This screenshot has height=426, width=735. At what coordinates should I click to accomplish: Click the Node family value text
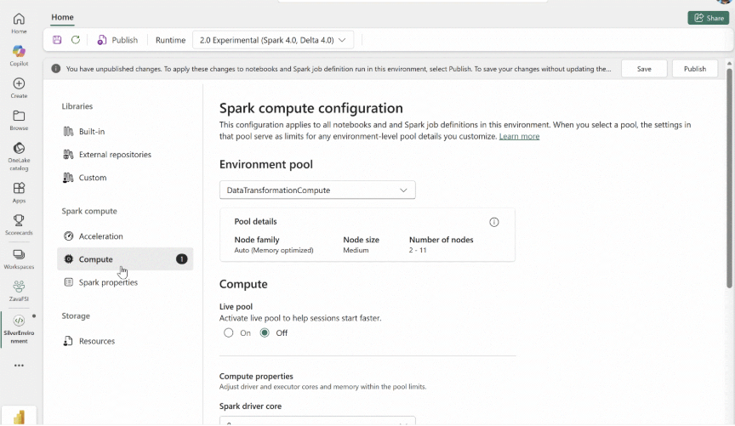[x=274, y=250]
